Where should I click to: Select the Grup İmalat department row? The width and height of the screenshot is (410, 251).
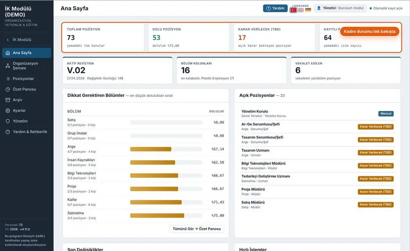coord(146,136)
